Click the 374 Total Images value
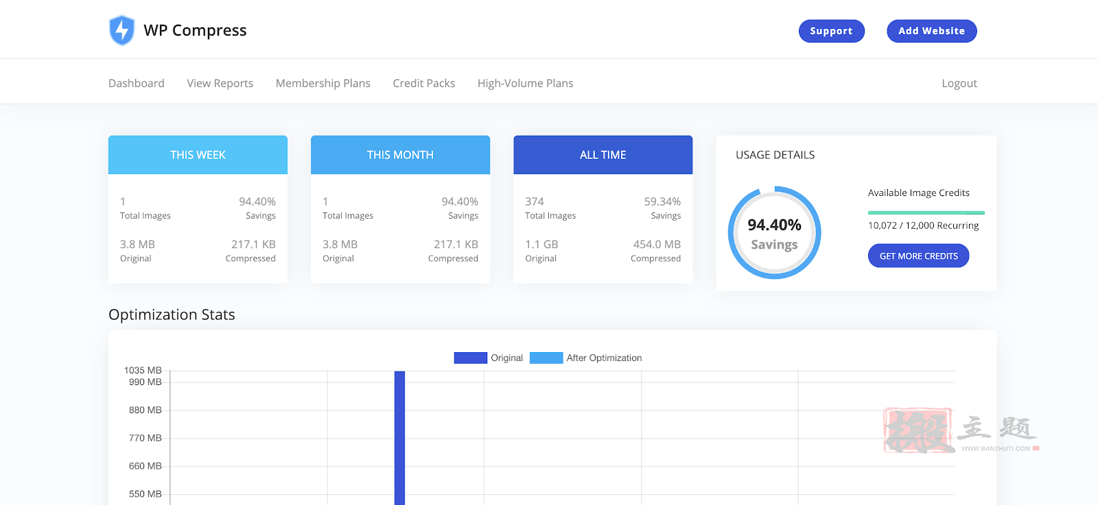The height and width of the screenshot is (505, 1098). click(x=535, y=201)
